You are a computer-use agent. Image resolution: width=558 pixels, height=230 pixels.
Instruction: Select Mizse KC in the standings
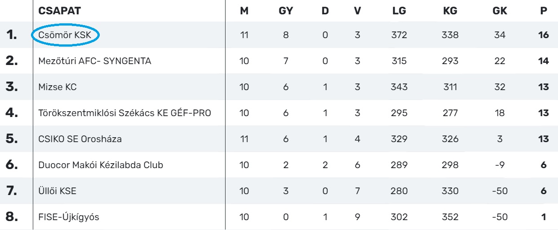point(58,87)
